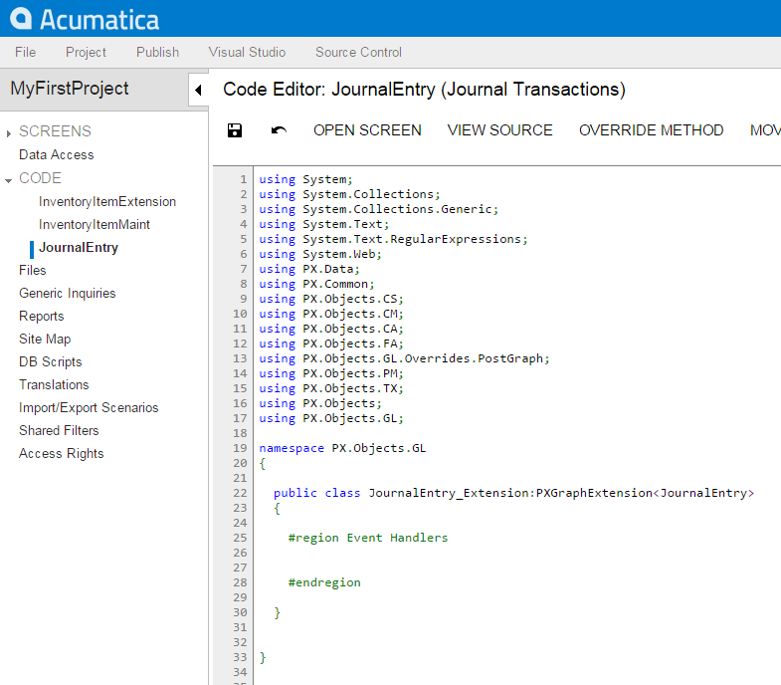Select Access Rights in the sidebar
The image size is (781, 685).
point(61,453)
